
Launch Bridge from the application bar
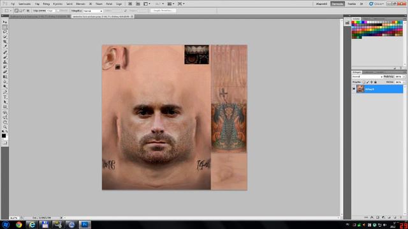(x=130, y=4)
